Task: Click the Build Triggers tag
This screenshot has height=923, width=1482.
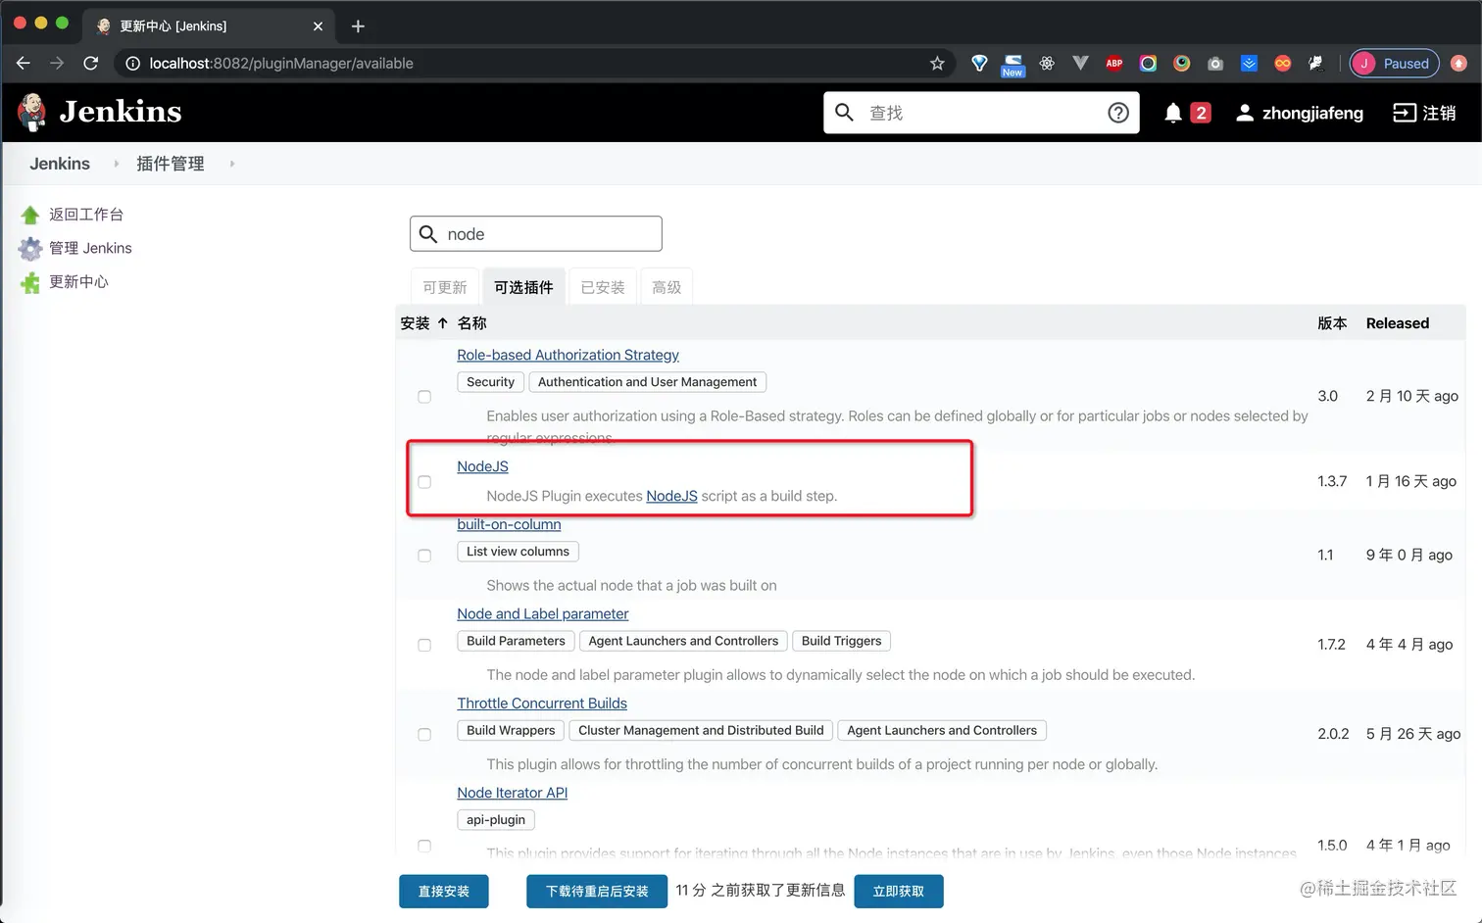Action: (841, 641)
